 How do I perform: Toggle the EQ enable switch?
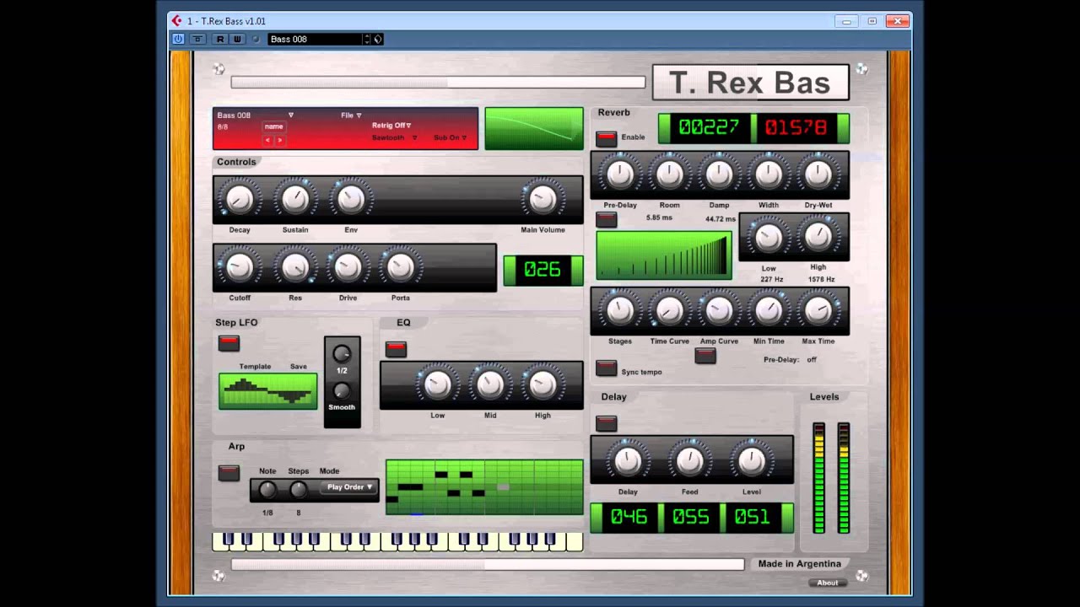click(396, 349)
